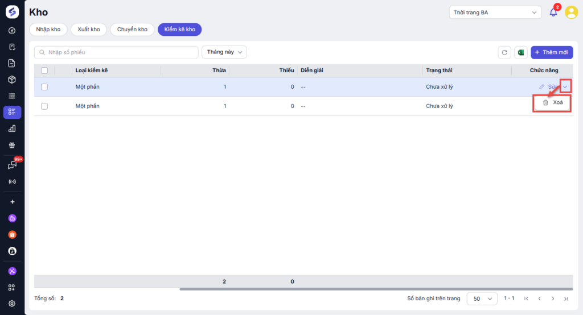Image resolution: width=583 pixels, height=315 pixels.
Task: Open the white round app icon
Action: tap(13, 251)
